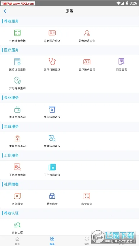This screenshot has width=139, height=247.
Task: Open 养老缴费 printer yen icon
Action: (52, 196)
